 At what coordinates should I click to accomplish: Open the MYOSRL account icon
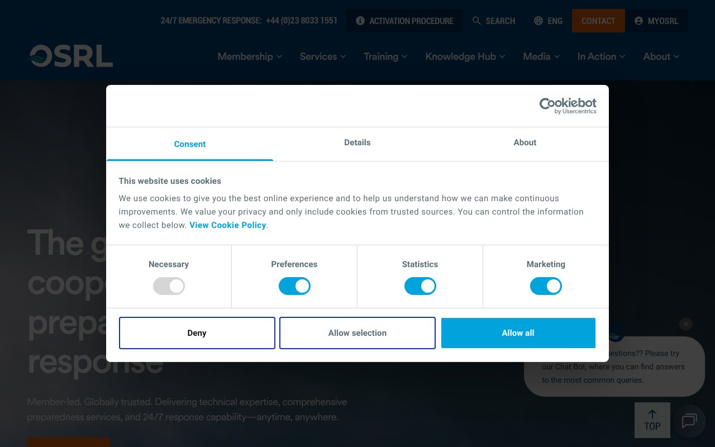pos(638,21)
